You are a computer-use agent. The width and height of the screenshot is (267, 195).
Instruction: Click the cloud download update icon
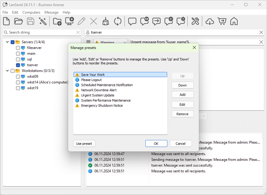coord(209,21)
